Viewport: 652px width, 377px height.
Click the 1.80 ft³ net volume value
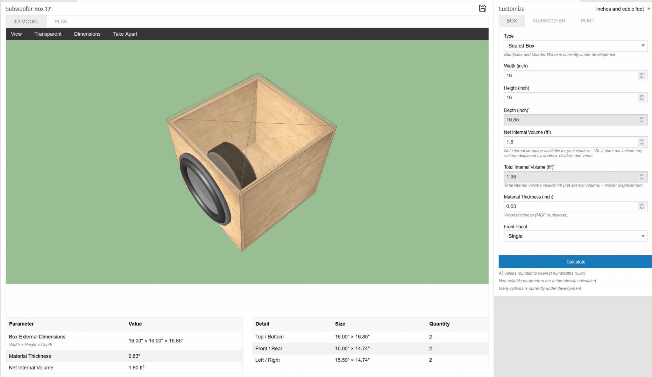point(137,368)
